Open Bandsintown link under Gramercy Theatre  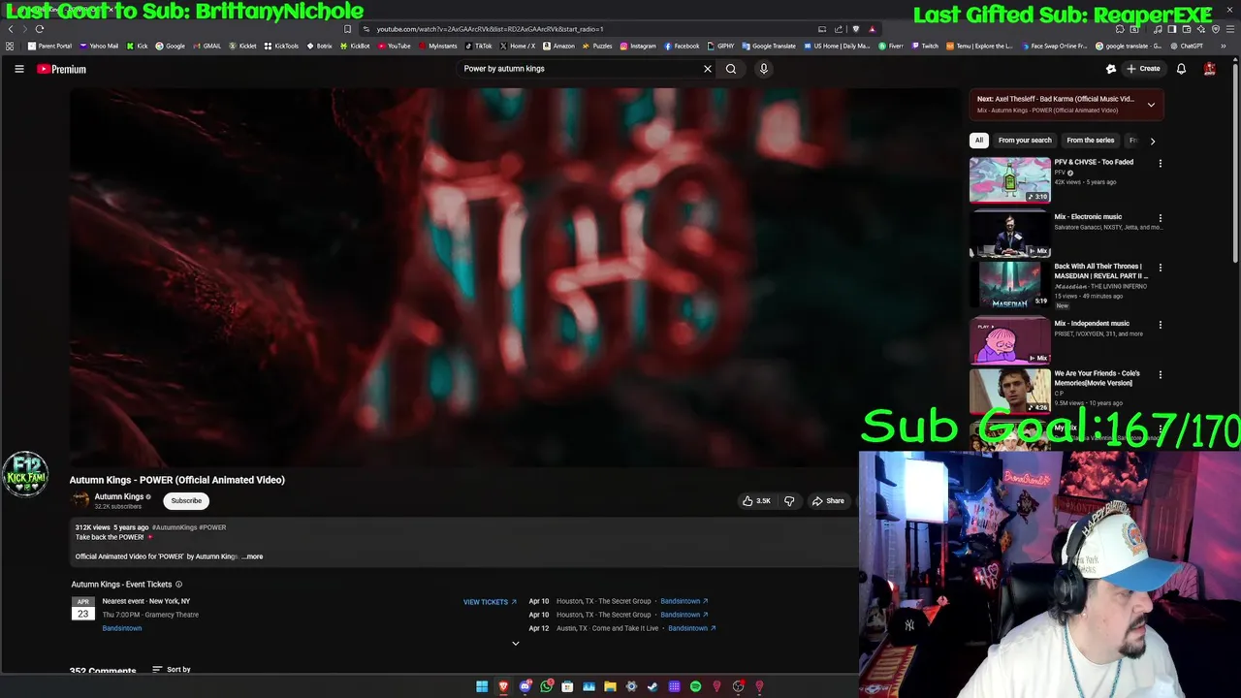point(122,628)
